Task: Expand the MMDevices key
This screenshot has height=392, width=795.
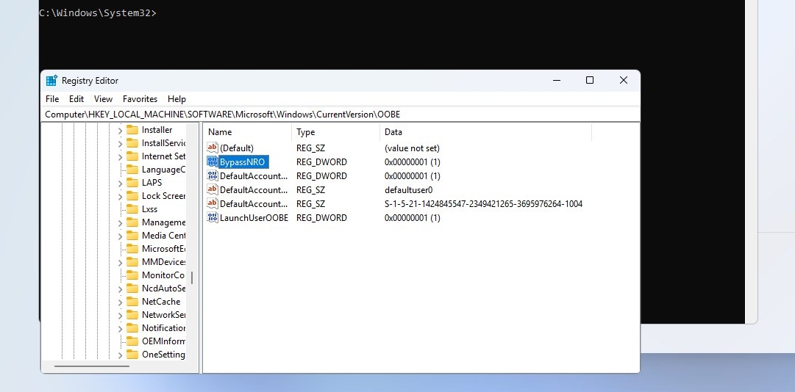Action: click(120, 263)
